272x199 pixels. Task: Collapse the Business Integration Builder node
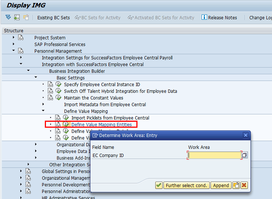(29, 71)
